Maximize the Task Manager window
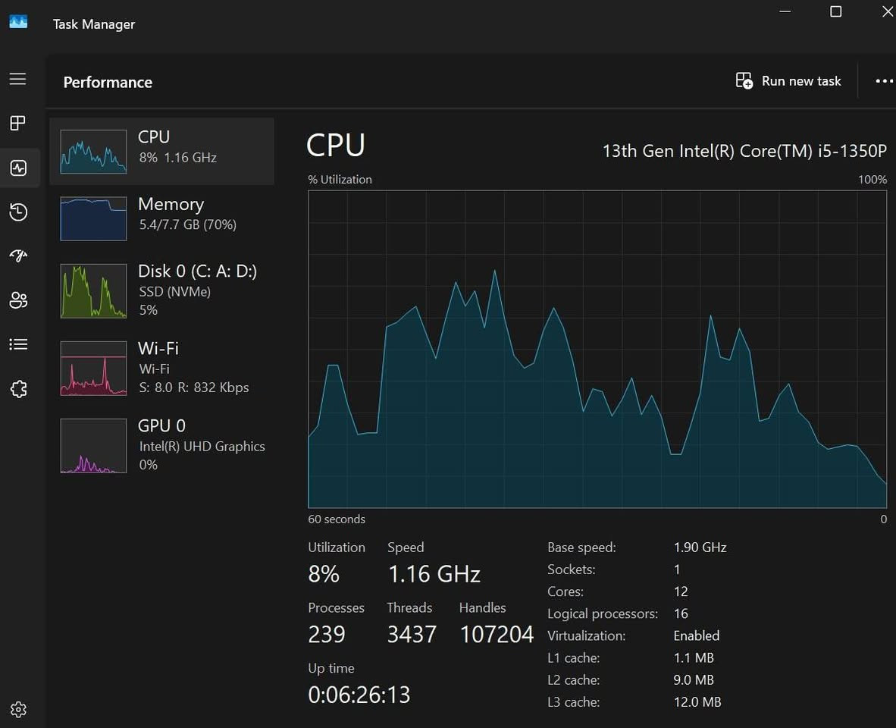This screenshot has height=728, width=896. click(835, 11)
